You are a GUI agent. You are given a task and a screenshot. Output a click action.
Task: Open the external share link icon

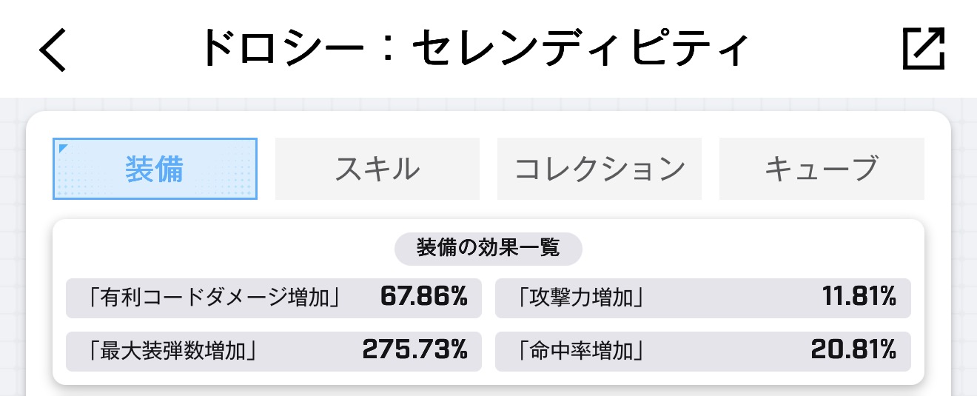[x=924, y=50]
